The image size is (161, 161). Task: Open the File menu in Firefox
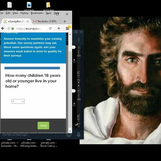pos(2,13)
